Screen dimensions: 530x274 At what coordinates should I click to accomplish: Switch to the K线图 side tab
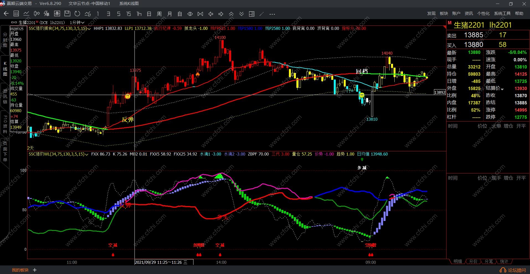point(5,69)
